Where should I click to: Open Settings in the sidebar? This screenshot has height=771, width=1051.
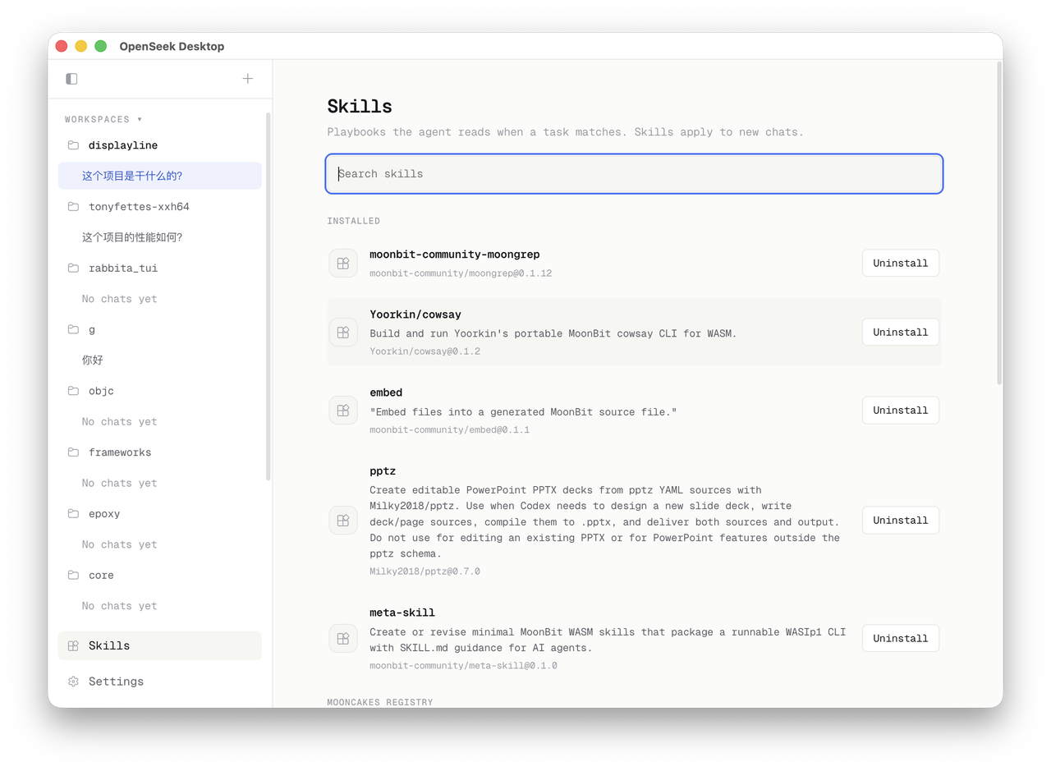[x=159, y=682]
